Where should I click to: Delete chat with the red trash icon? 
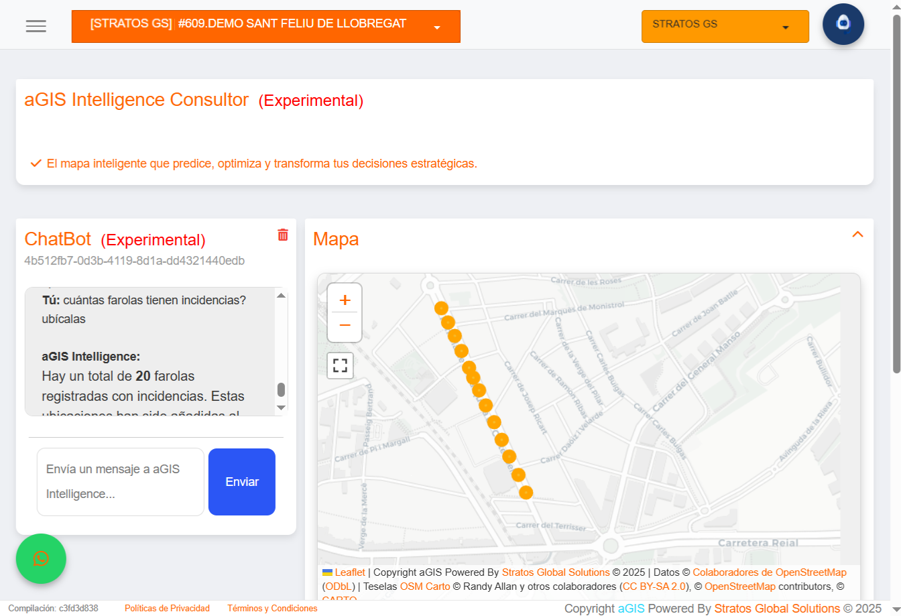click(283, 235)
